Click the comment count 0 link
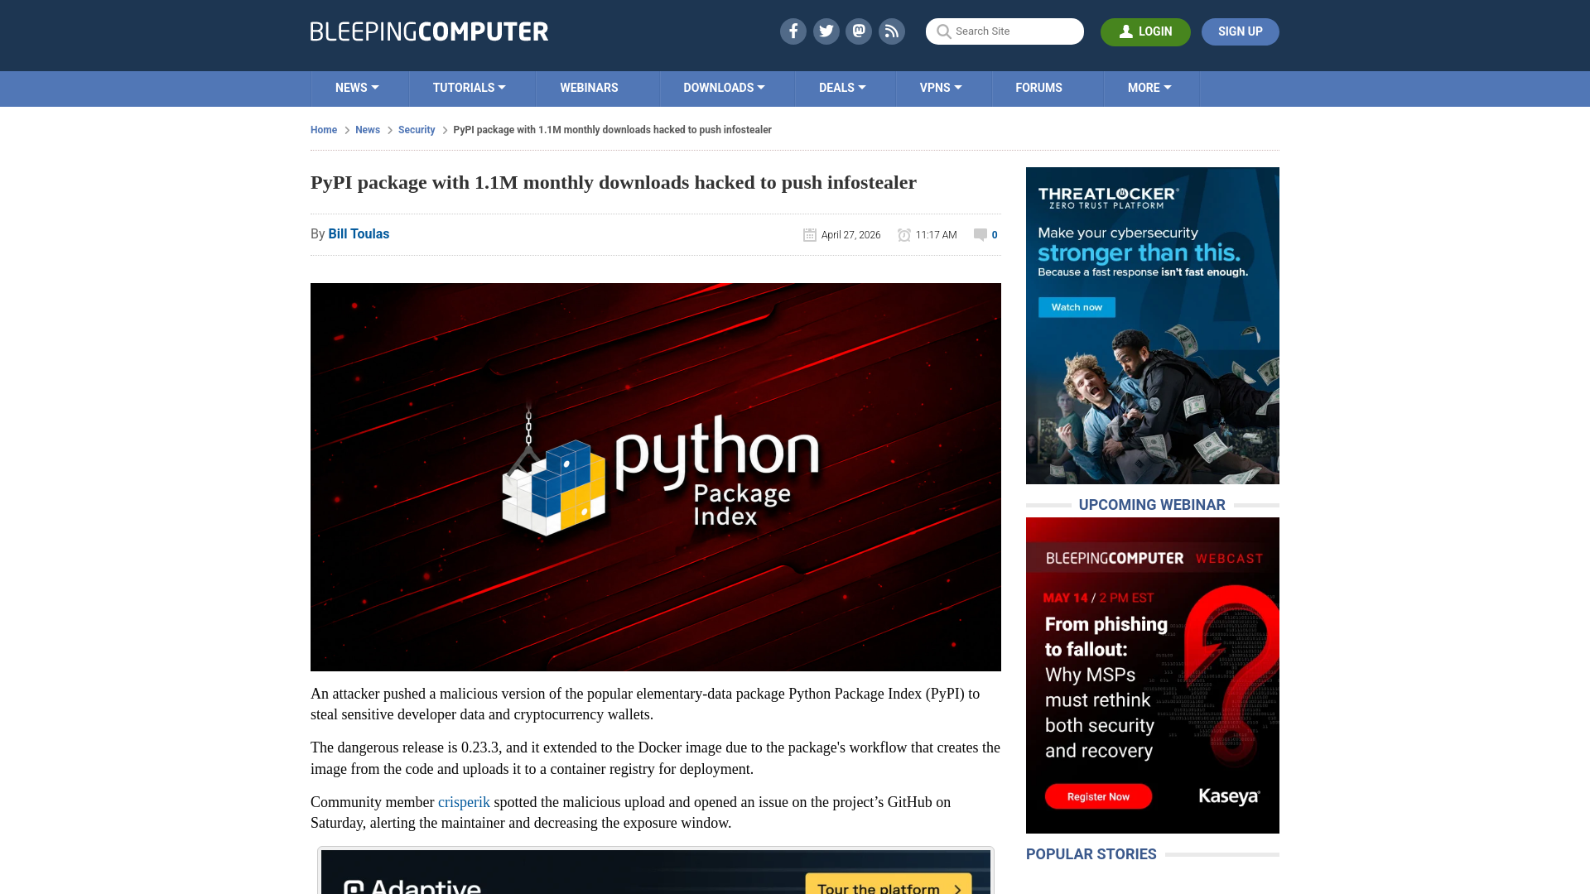Viewport: 1590px width, 894px height. point(995,235)
